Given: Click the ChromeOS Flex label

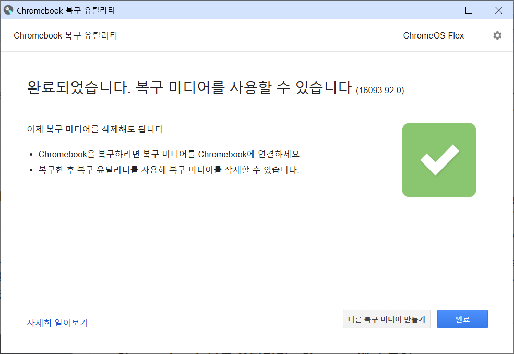Looking at the screenshot, I should coord(433,36).
